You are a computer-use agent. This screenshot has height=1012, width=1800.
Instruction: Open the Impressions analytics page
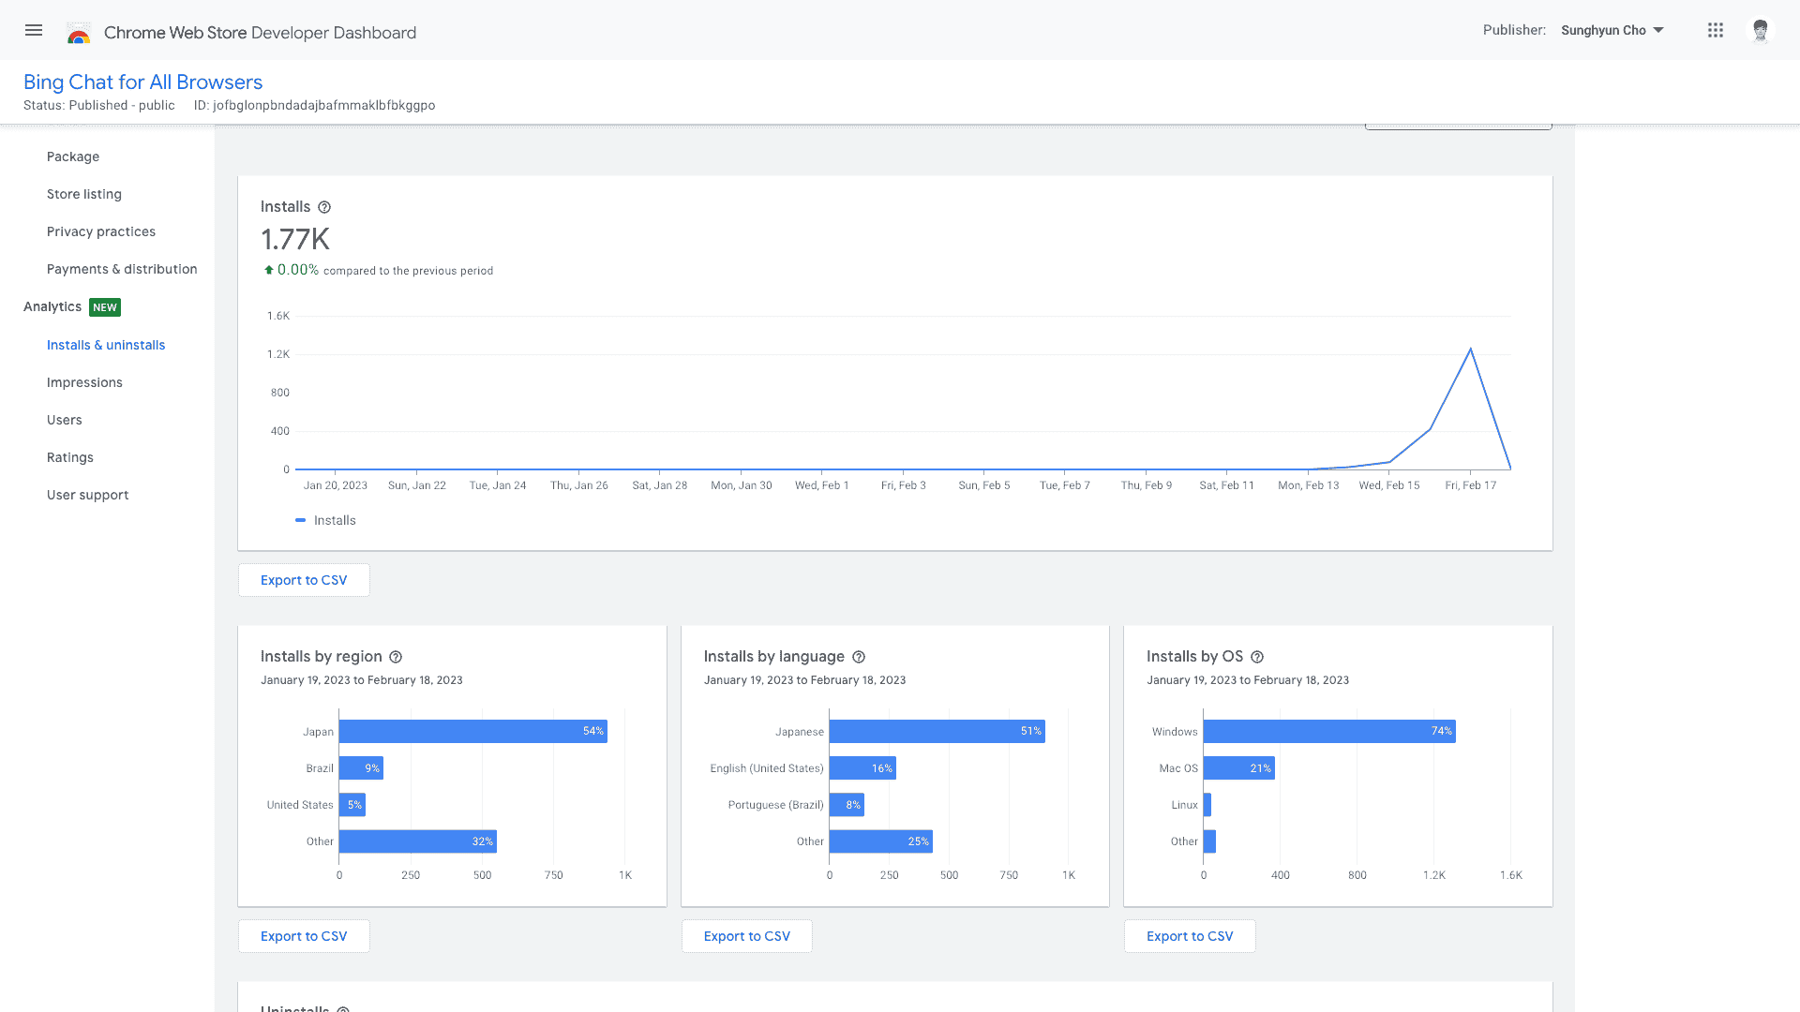[x=84, y=382]
